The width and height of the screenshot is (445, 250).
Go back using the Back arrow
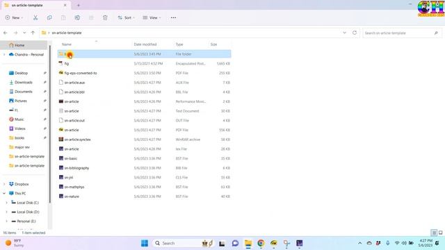6,33
